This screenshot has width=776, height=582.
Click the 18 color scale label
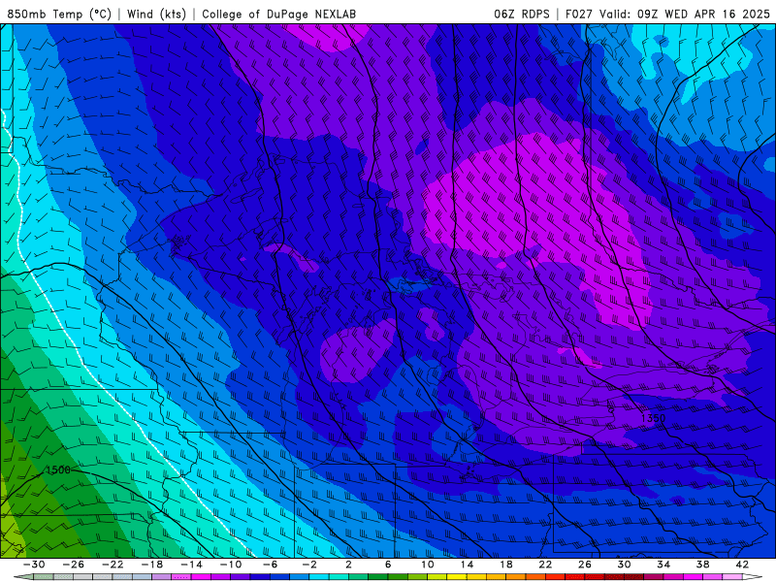(506, 565)
